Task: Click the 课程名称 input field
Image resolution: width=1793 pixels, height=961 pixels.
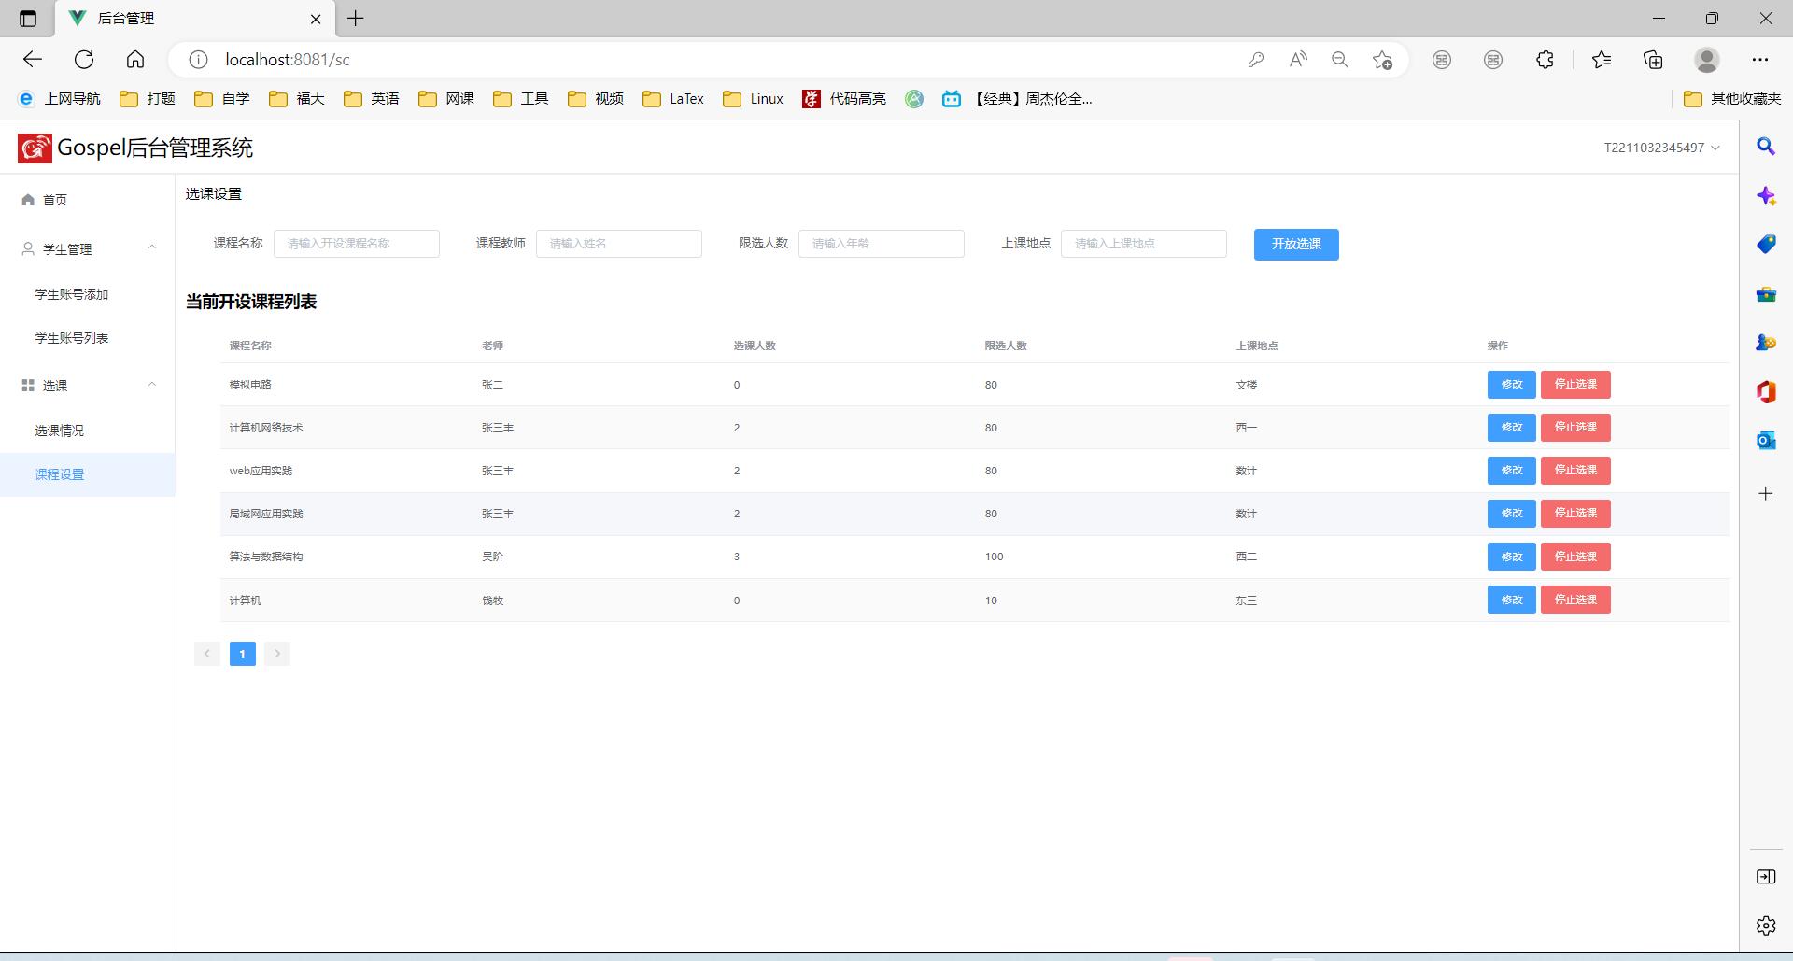Action: pyautogui.click(x=356, y=244)
